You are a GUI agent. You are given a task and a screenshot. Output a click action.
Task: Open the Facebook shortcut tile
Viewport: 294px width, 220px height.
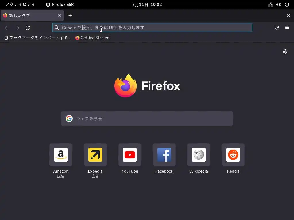pyautogui.click(x=164, y=155)
